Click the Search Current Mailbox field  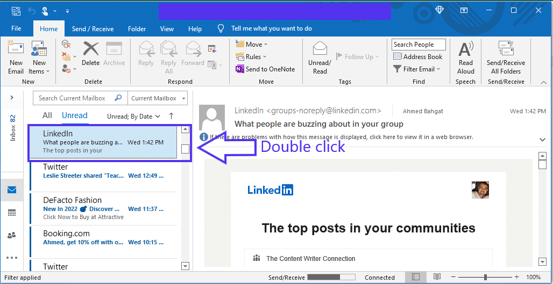click(x=80, y=98)
